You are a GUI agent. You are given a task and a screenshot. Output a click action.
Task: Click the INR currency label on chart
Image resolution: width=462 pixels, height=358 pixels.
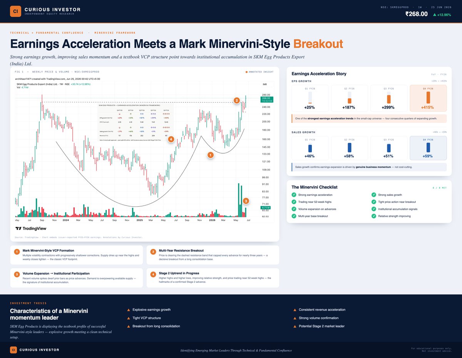click(x=265, y=84)
